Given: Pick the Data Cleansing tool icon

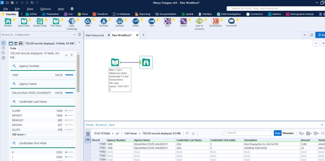Looking at the screenshot, I should (72, 21).
